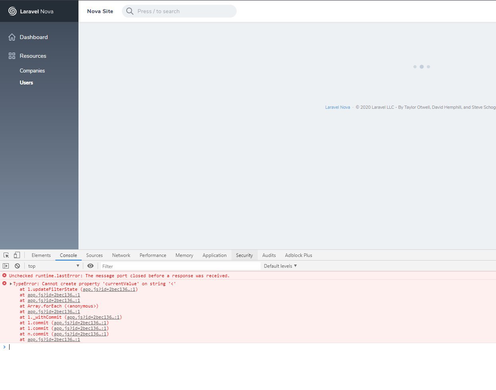Open Users resource in the sidebar
Viewport: 496px width, 390px height.
(26, 82)
